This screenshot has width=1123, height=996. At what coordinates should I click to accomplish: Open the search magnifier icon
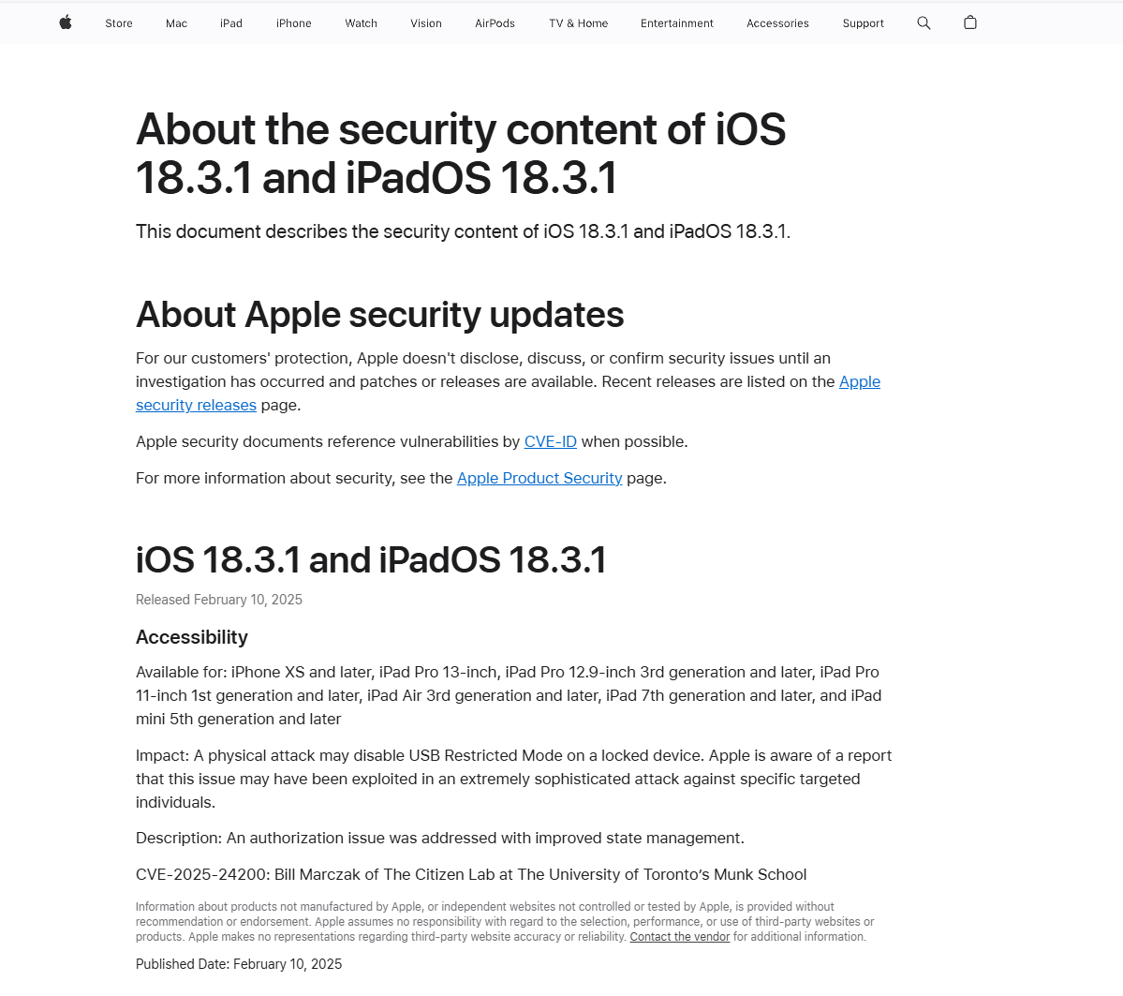click(x=924, y=22)
